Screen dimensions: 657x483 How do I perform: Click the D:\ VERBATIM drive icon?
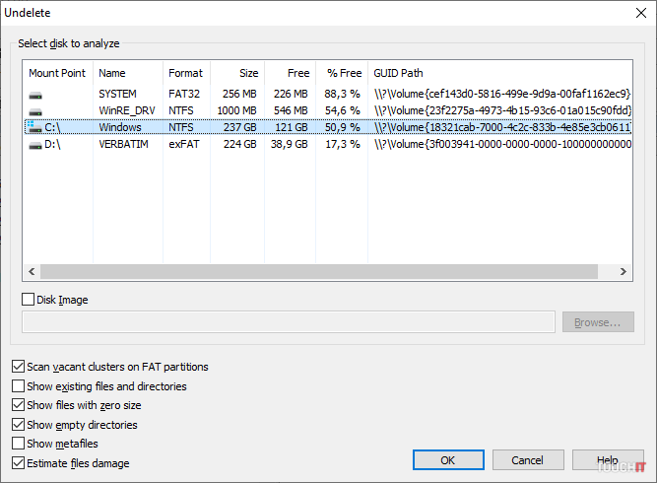click(x=35, y=145)
